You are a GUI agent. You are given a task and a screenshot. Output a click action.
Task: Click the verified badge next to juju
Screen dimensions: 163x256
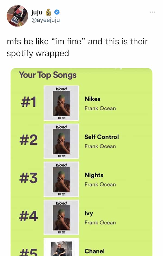point(56,12)
